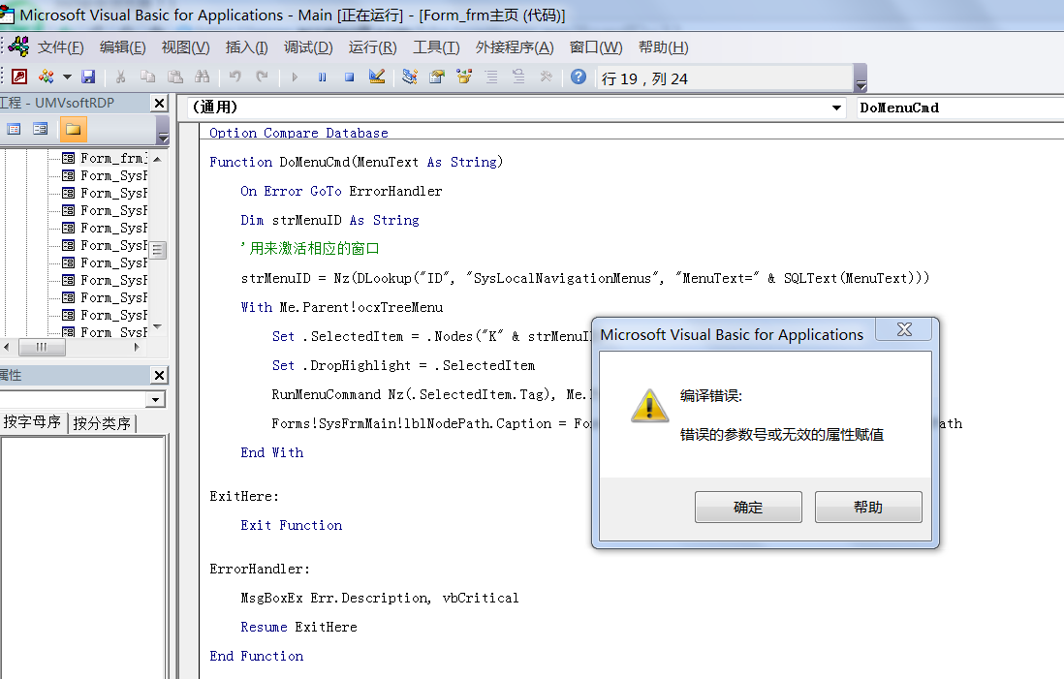Image resolution: width=1064 pixels, height=679 pixels.
Task: Click the Reset stop square icon
Action: coord(349,77)
